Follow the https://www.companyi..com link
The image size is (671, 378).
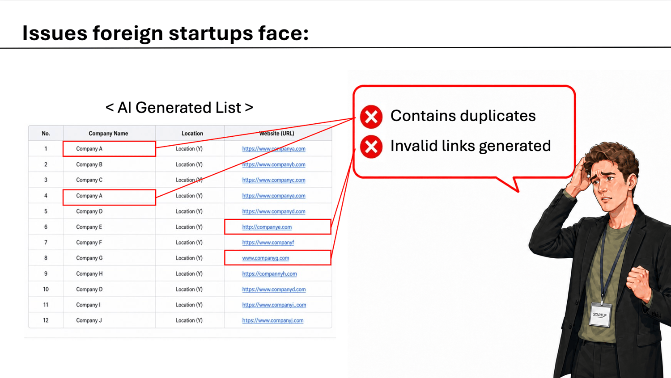point(274,305)
